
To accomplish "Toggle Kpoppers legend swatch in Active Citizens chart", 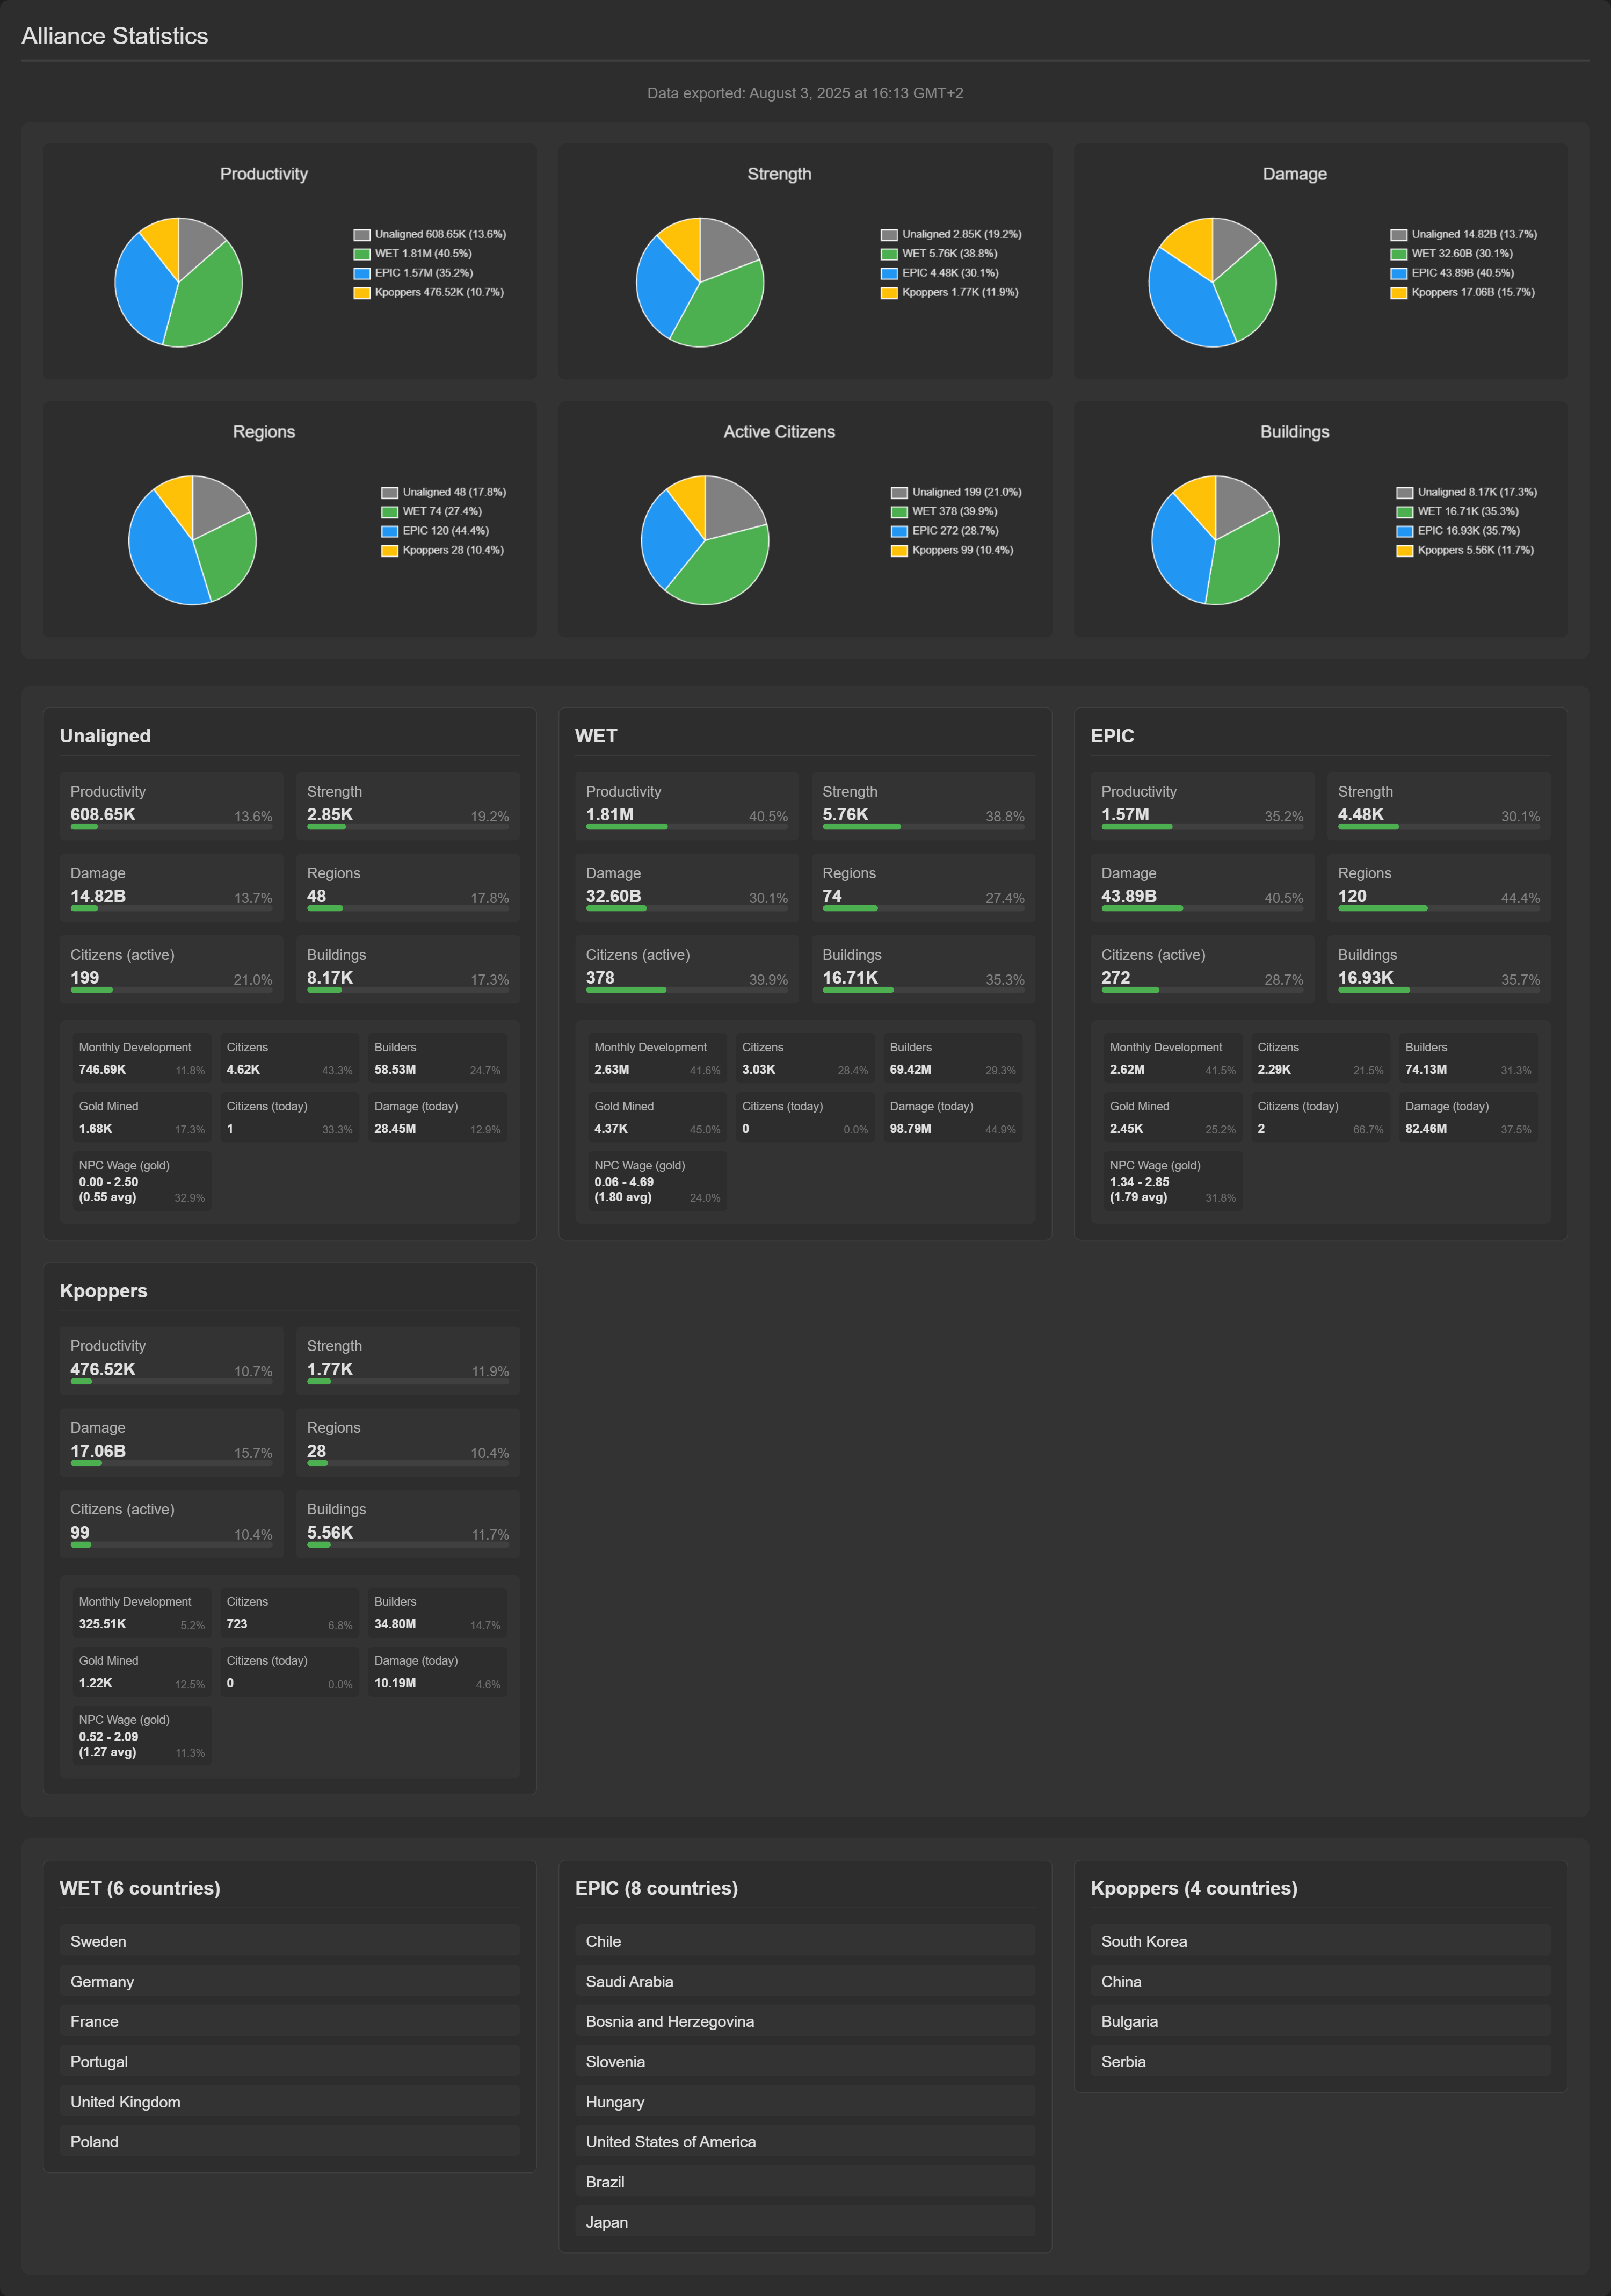I will coord(899,551).
